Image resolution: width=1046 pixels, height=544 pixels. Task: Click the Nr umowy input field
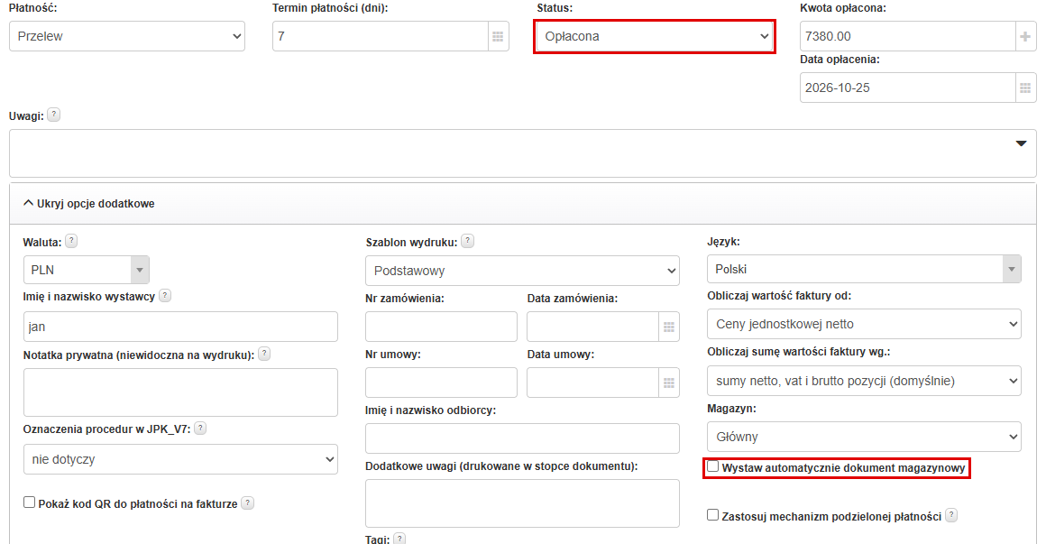441,383
